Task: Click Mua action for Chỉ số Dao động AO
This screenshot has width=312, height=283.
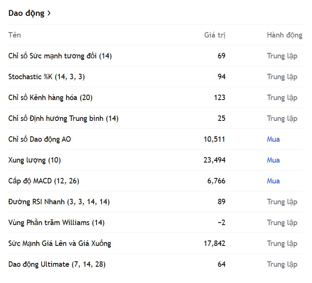Action: [273, 139]
